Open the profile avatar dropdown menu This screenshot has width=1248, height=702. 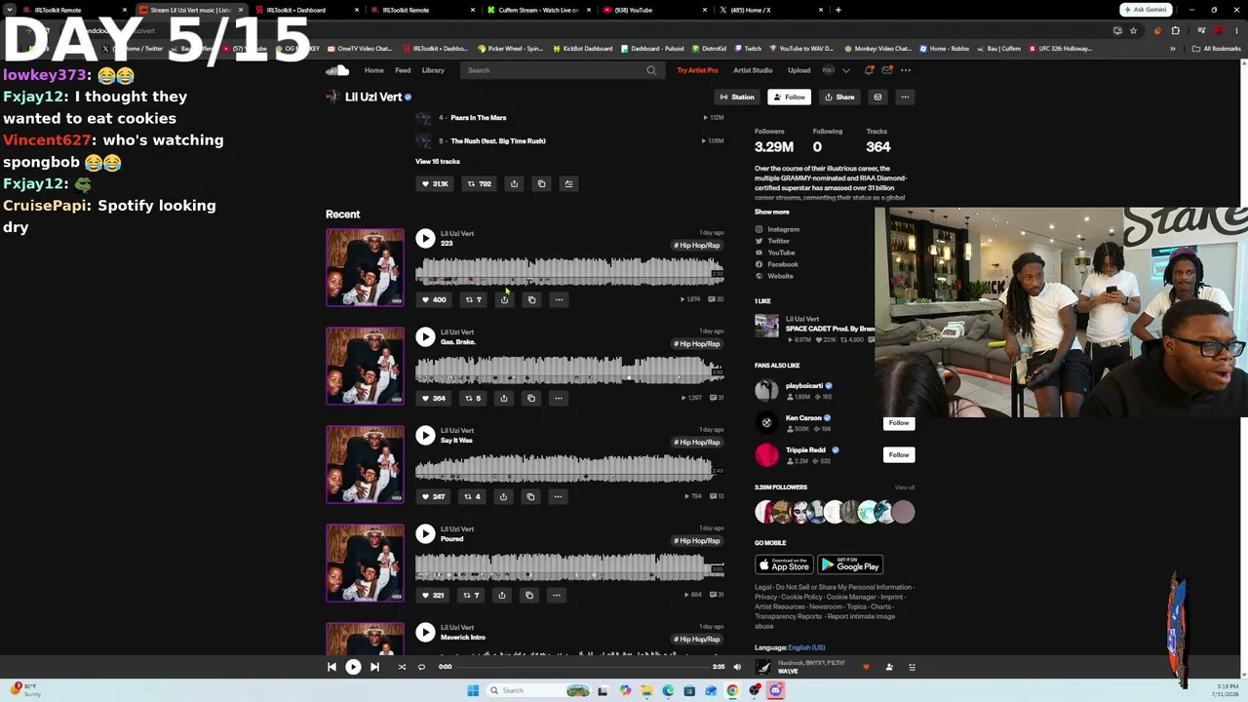pyautogui.click(x=836, y=70)
